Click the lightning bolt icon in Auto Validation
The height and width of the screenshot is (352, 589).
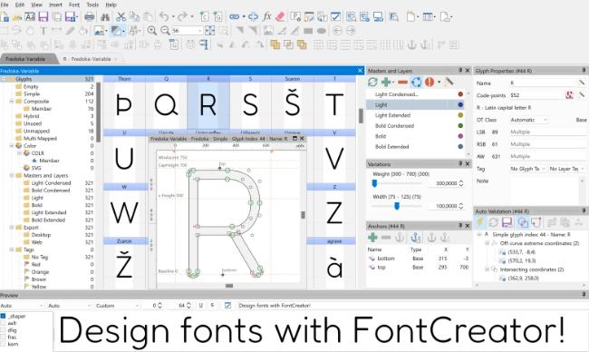pos(480,222)
